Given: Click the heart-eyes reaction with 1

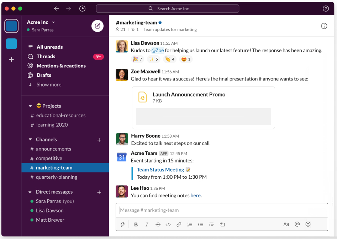Looking at the screenshot, I should (186, 59).
